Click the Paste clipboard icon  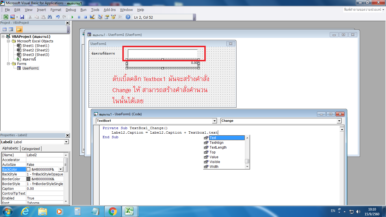click(43, 17)
